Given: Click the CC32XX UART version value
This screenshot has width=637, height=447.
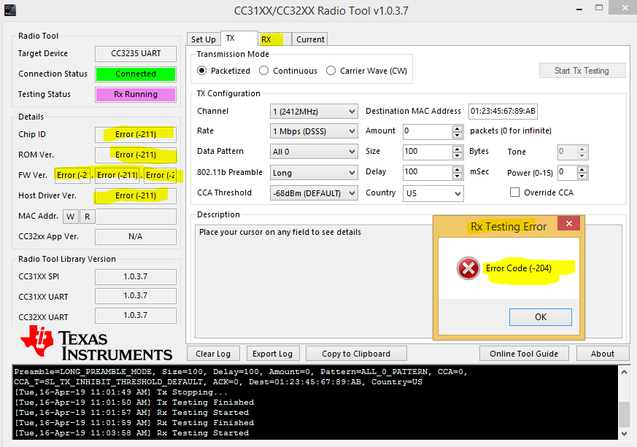Looking at the screenshot, I should click(x=136, y=316).
